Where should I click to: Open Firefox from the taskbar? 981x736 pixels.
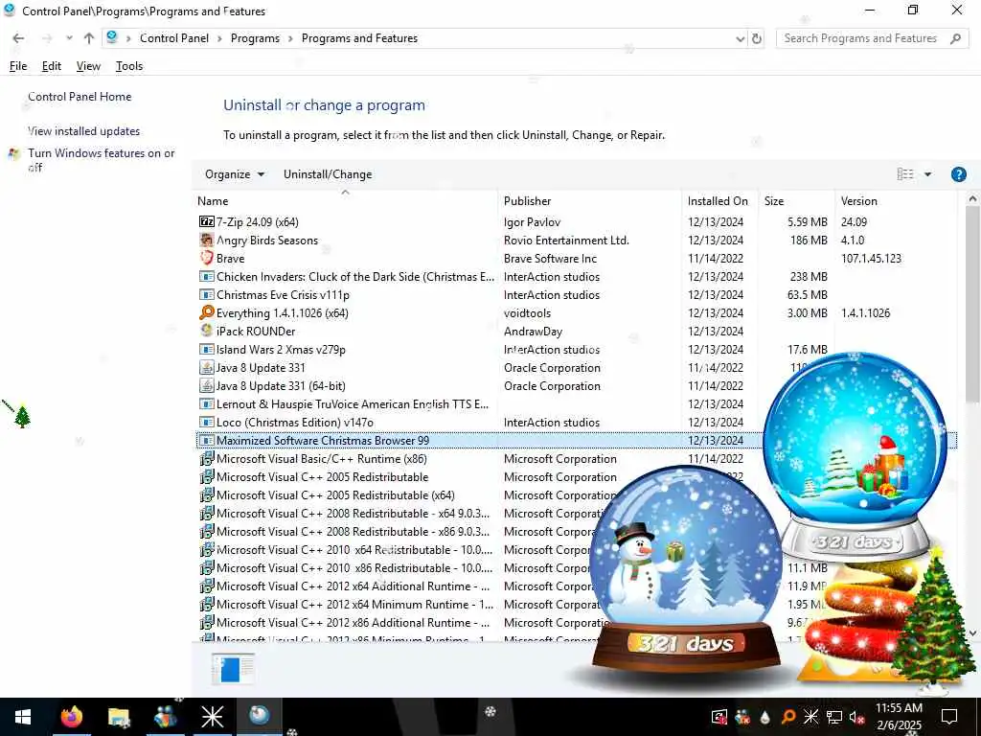tap(71, 717)
